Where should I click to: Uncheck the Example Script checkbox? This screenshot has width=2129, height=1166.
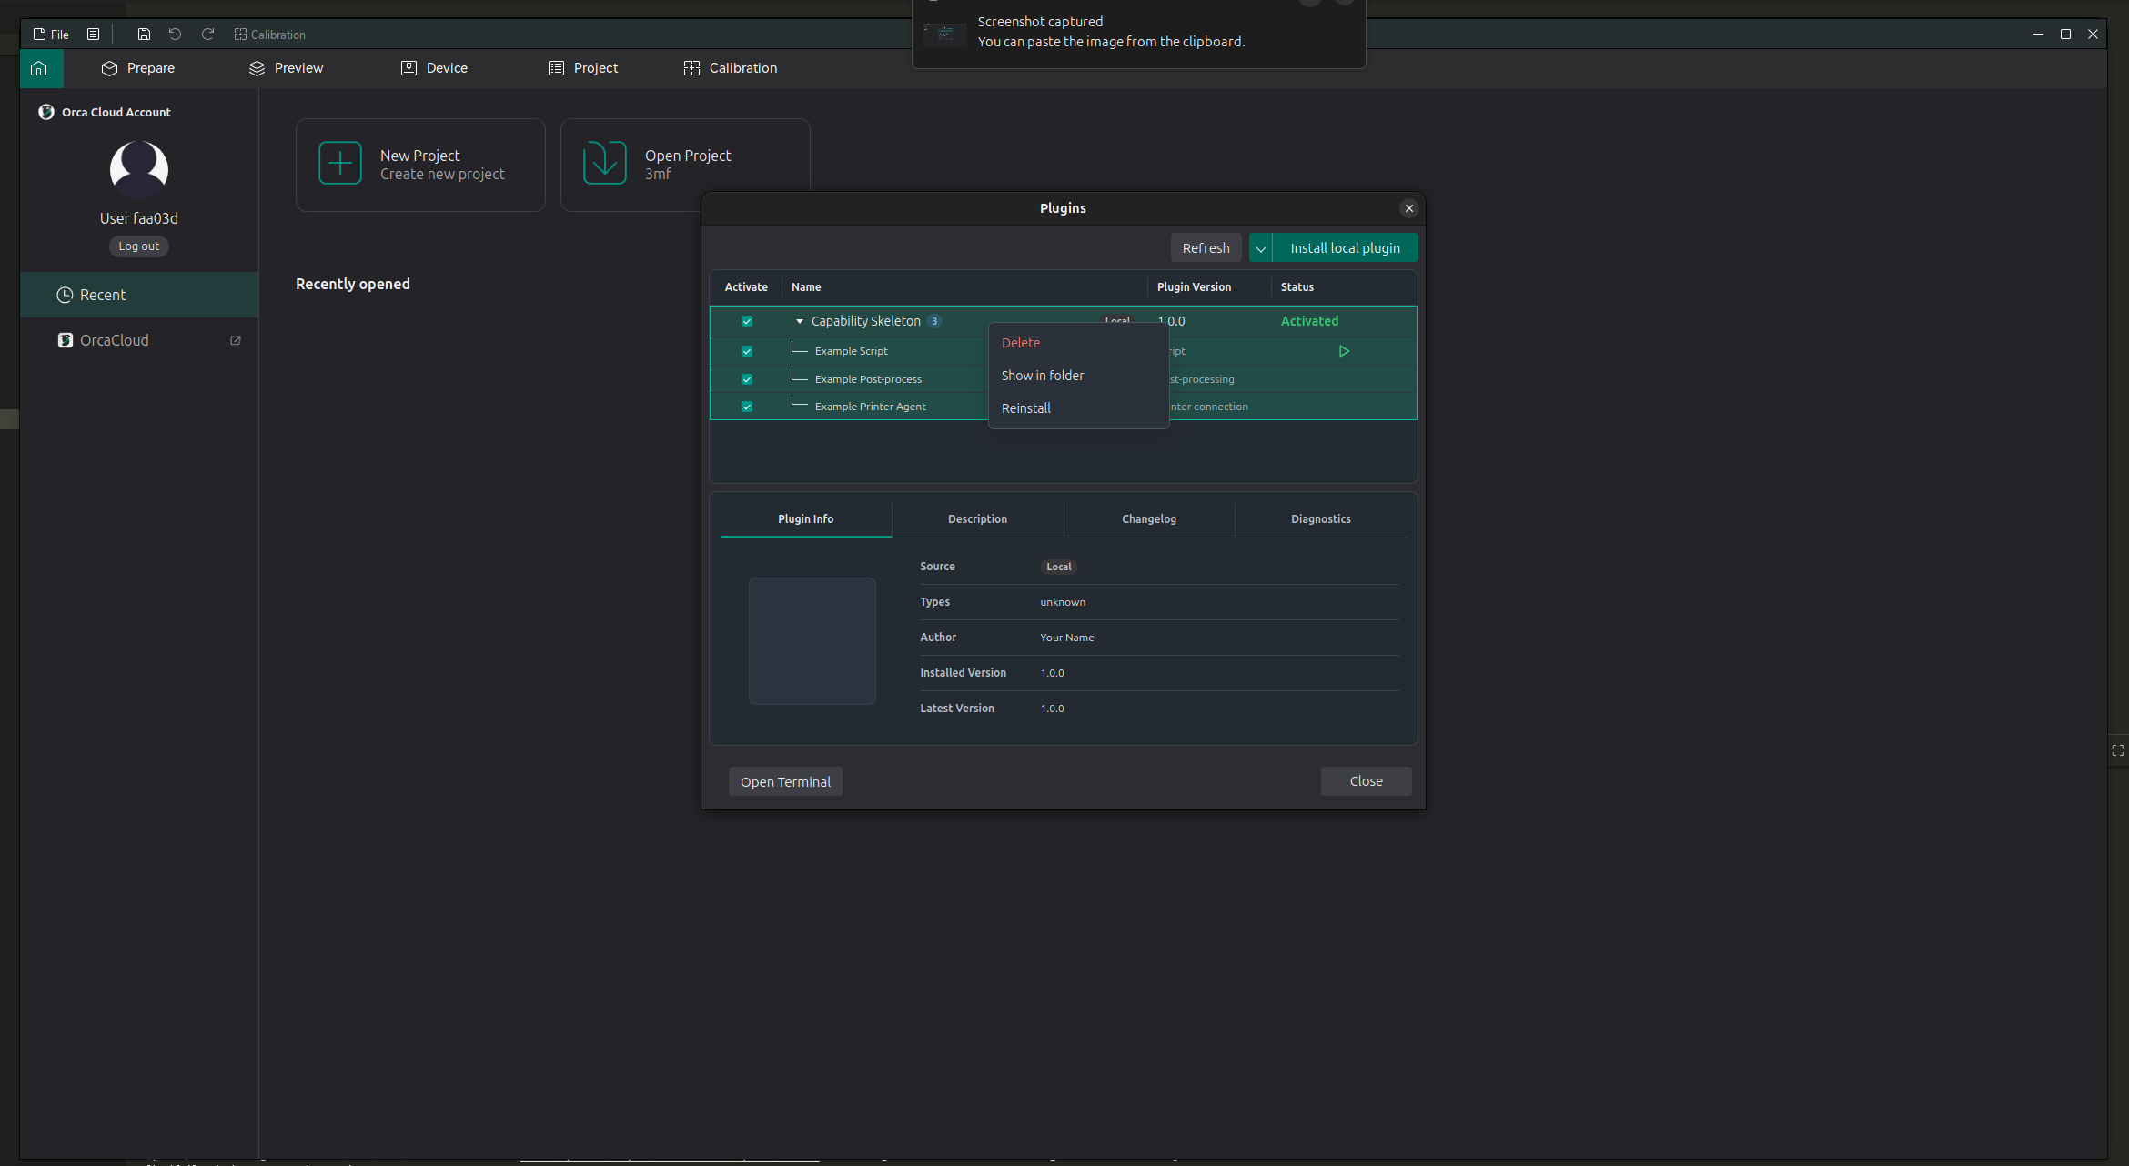(747, 351)
